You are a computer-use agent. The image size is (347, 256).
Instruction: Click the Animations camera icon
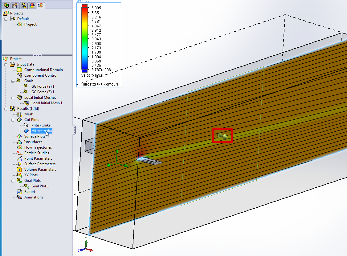(19, 197)
